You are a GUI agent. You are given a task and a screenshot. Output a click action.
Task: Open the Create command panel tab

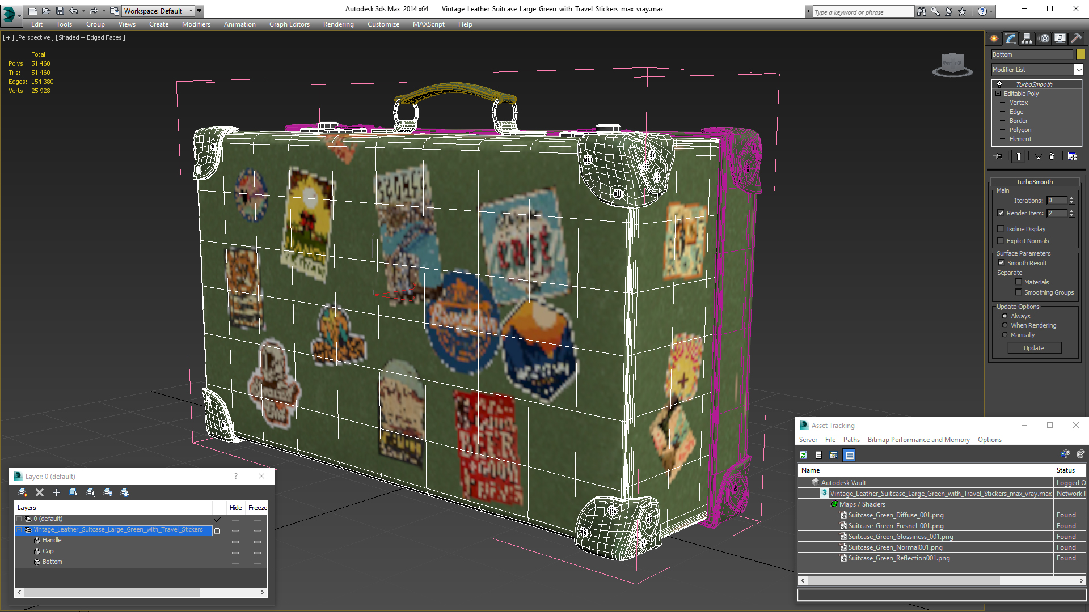click(x=994, y=39)
